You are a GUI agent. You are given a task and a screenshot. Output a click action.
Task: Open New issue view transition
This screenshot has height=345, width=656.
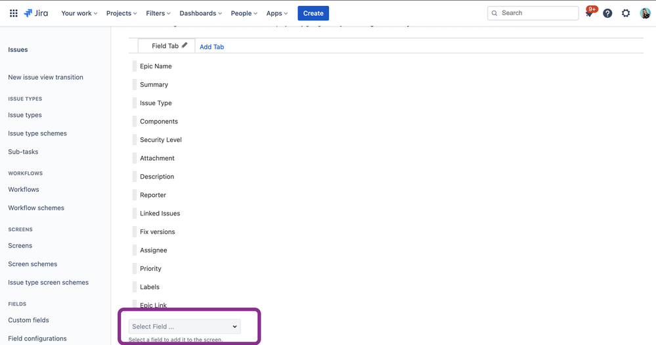coord(45,77)
